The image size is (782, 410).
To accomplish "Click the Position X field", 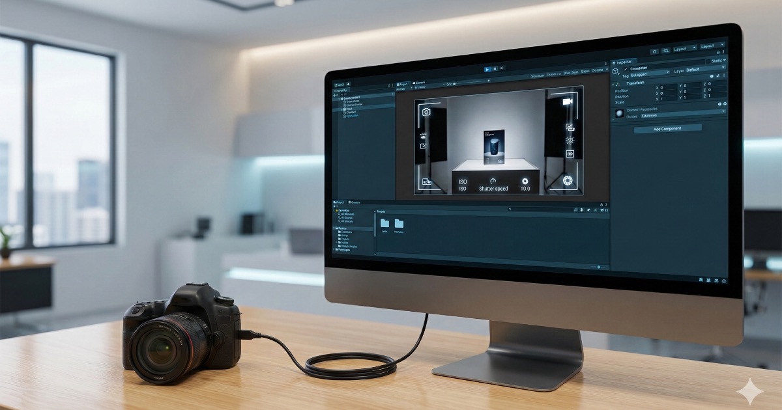I will tap(668, 87).
